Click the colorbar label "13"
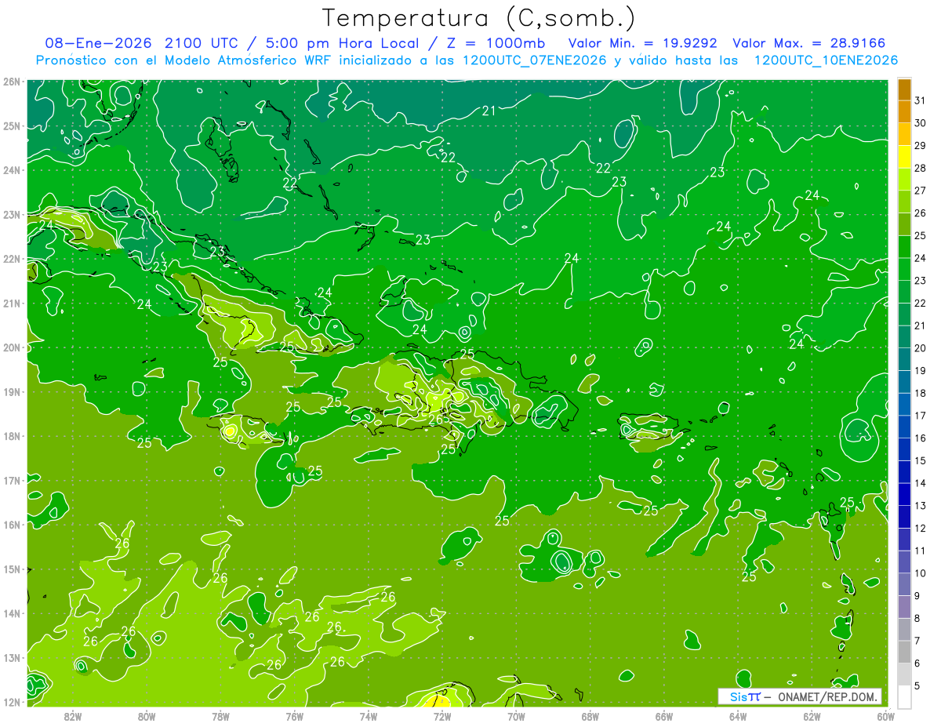This screenshot has height=727, width=941. [921, 505]
